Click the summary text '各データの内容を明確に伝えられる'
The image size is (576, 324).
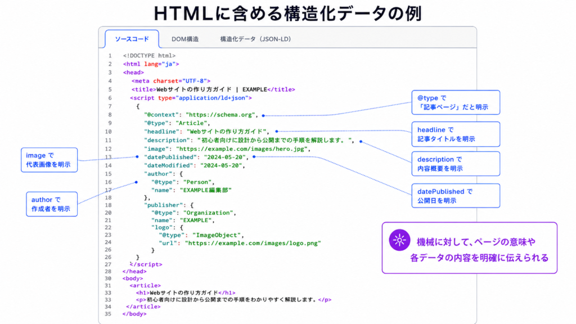[479, 258]
